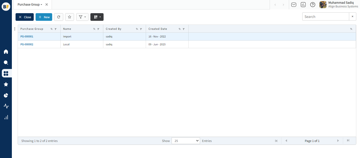Refresh the Purchase Group list
This screenshot has height=158, width=360.
pos(59,17)
